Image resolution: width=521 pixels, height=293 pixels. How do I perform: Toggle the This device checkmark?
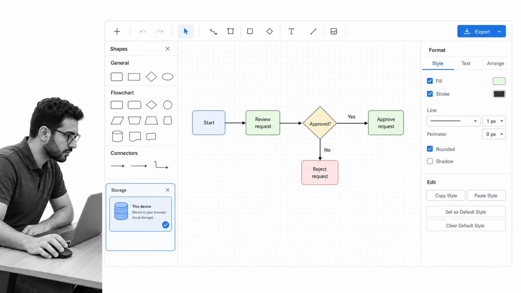point(166,225)
